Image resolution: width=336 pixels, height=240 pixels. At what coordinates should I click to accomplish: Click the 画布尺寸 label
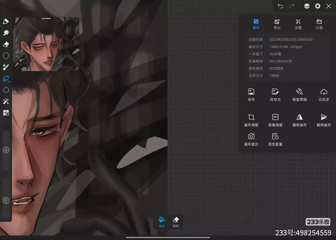(x=255, y=47)
